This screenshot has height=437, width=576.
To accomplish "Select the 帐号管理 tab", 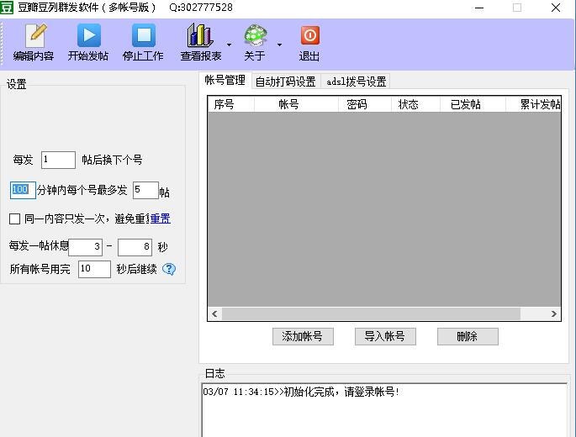I will click(x=225, y=81).
